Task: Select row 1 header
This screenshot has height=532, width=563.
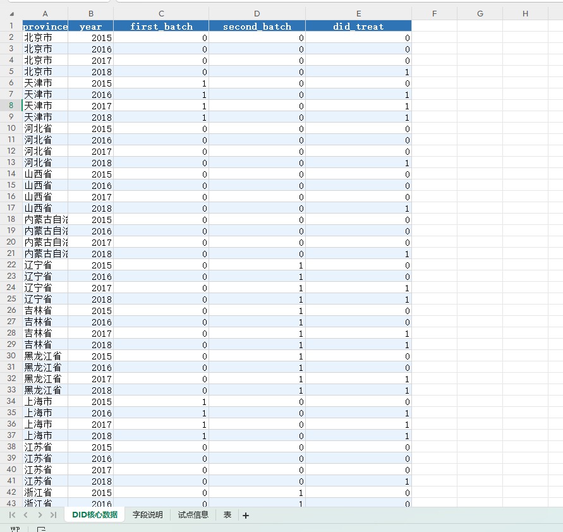Action: (x=11, y=26)
